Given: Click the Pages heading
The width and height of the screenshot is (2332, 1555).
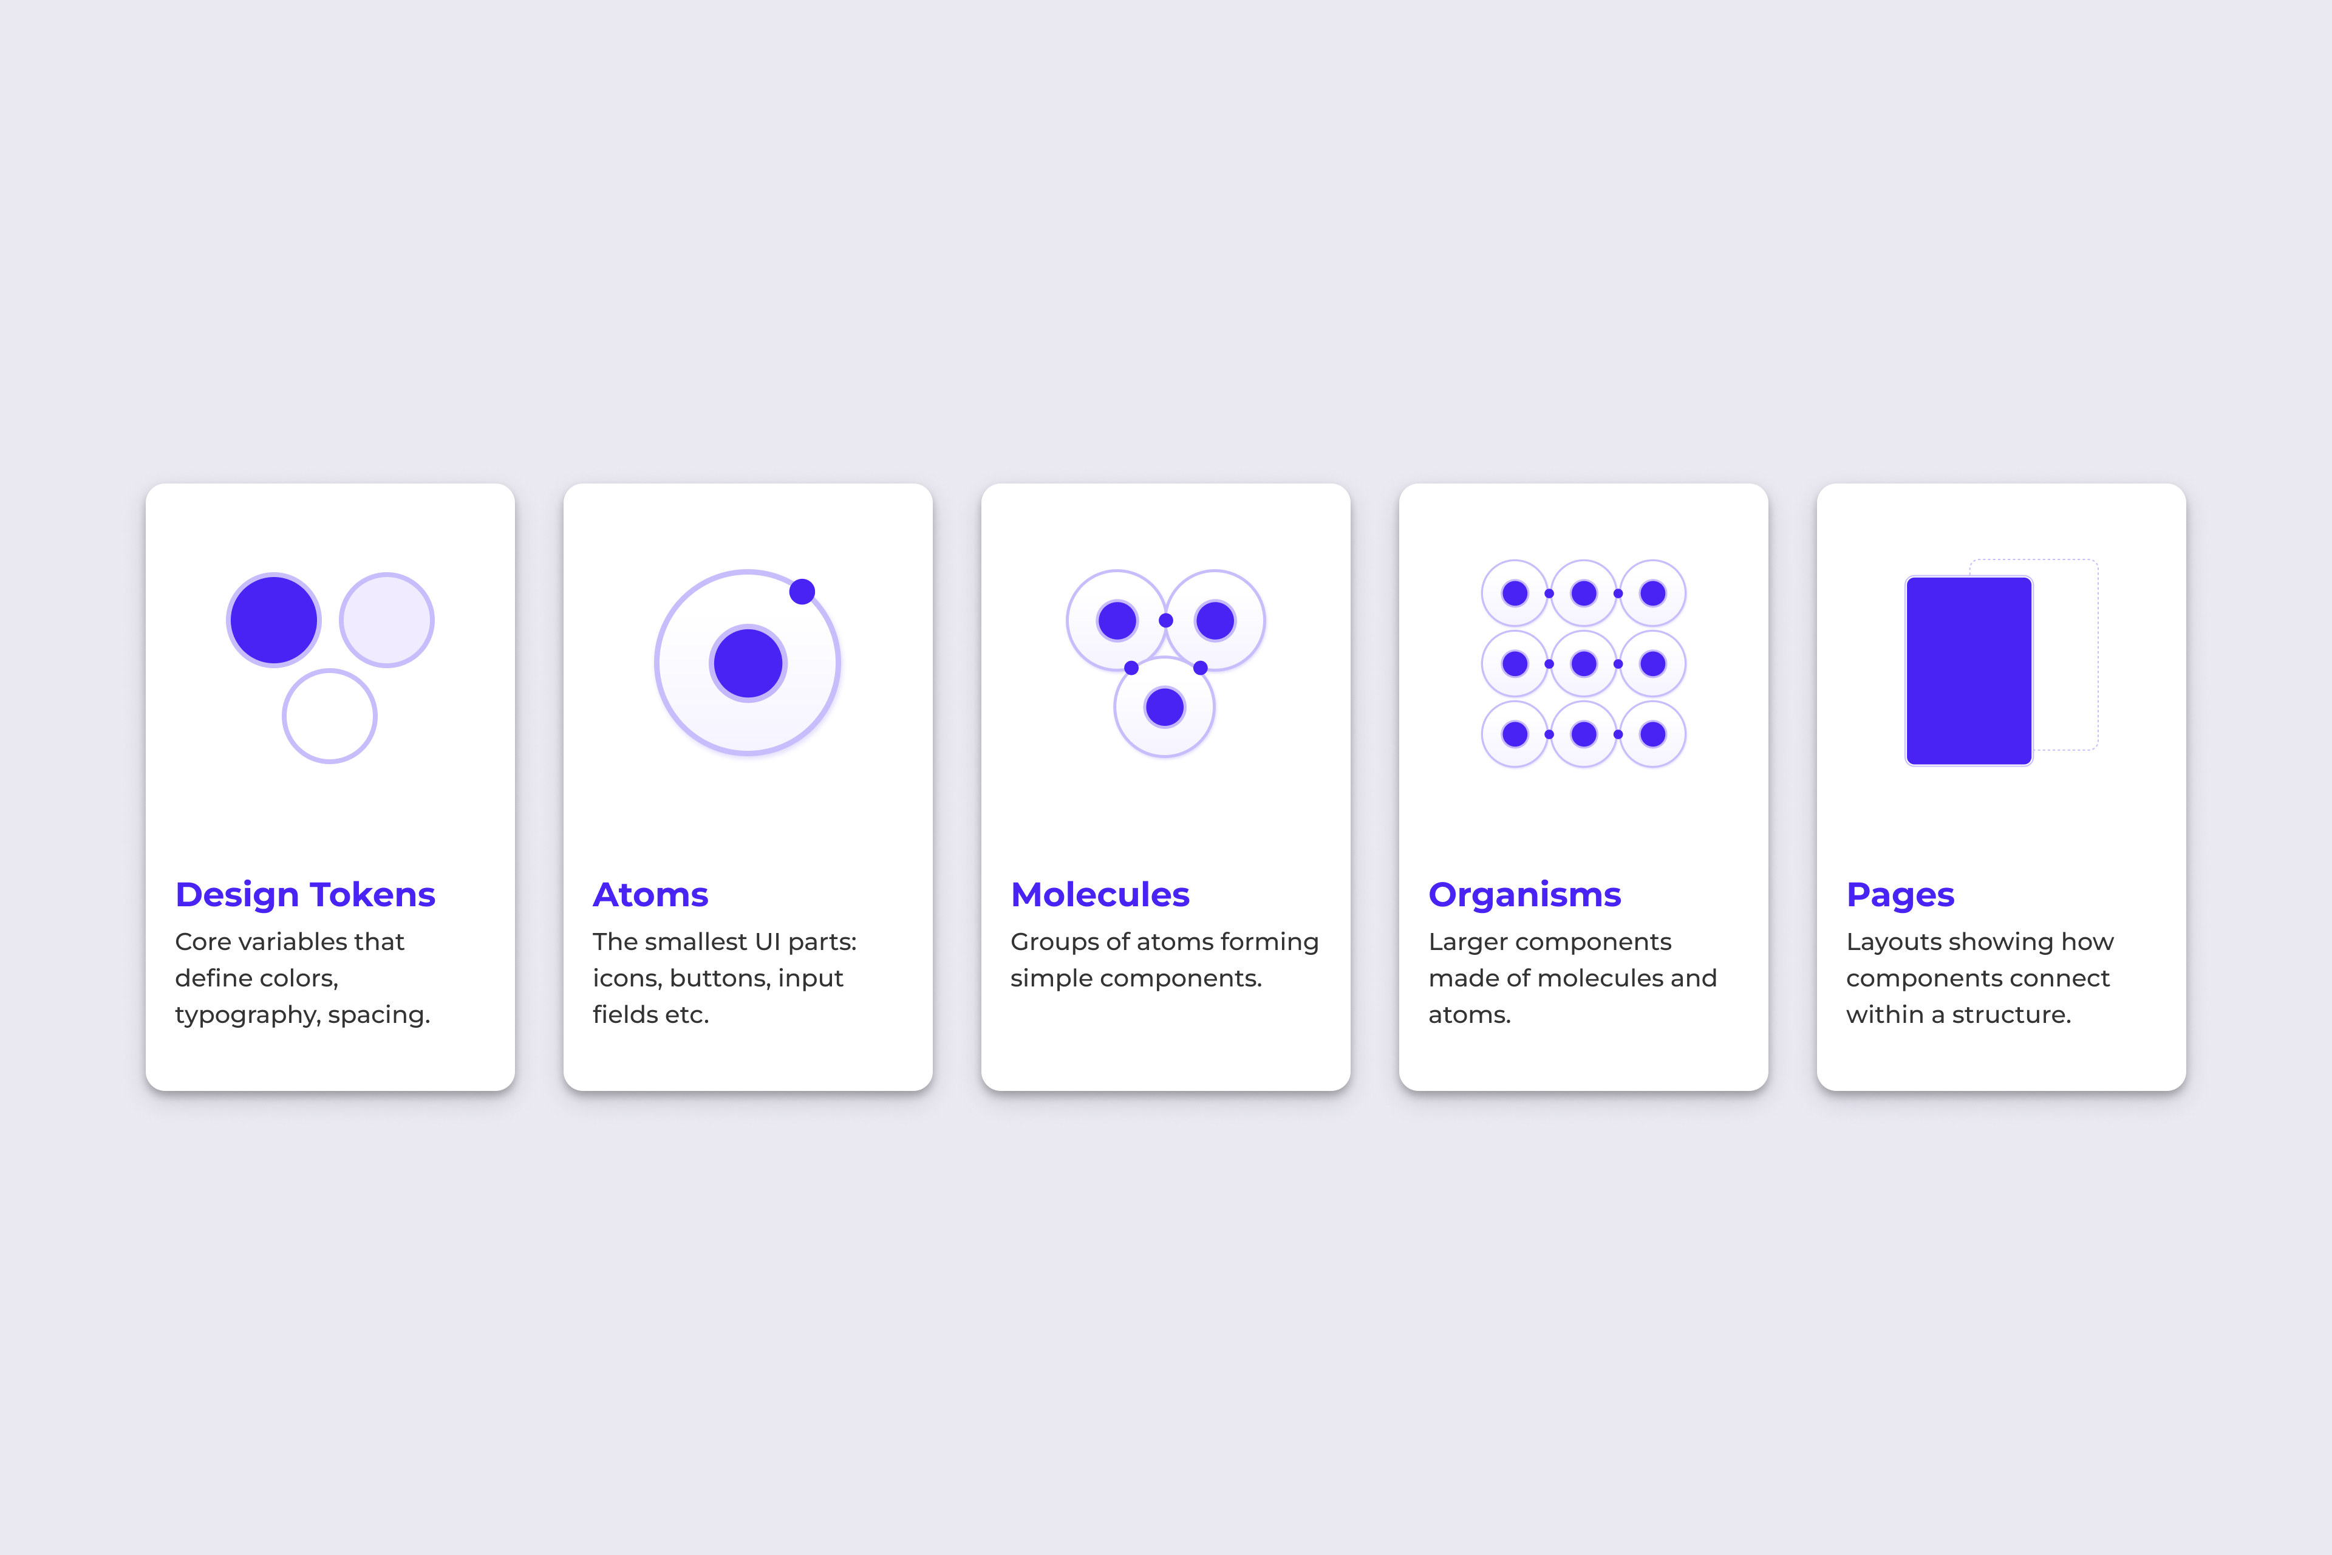Looking at the screenshot, I should [1900, 895].
